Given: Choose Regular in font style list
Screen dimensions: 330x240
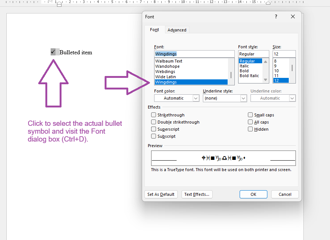Looking at the screenshot, I should 250,61.
